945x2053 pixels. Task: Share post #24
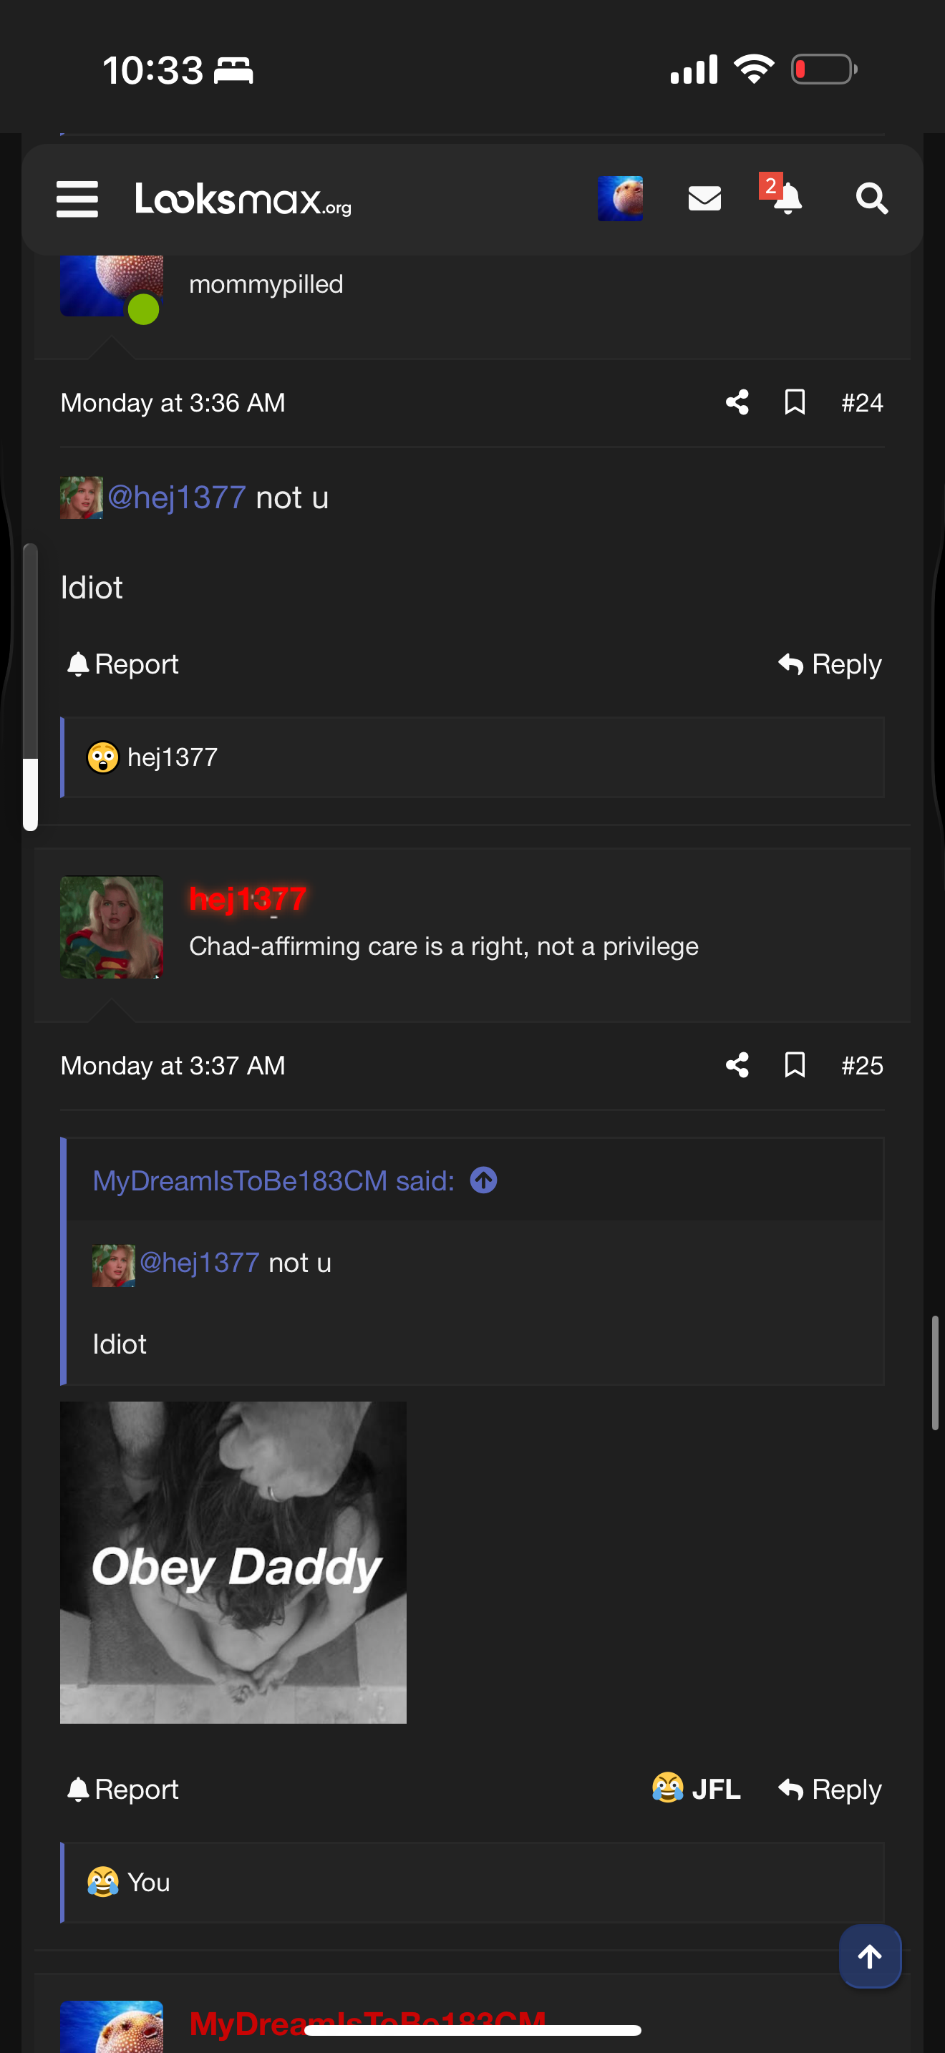(737, 402)
